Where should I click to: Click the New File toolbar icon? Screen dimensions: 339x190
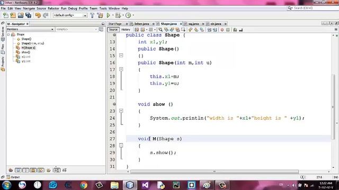6,15
